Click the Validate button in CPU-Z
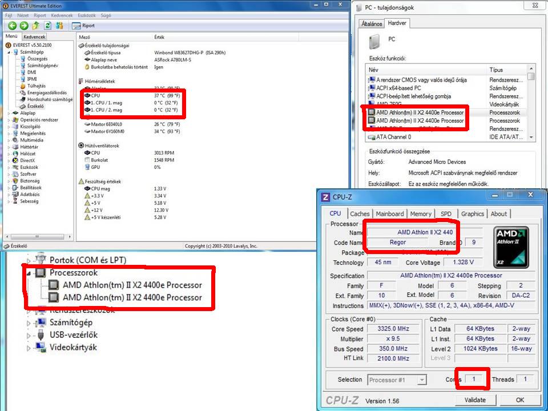Viewport: 548px width, 411px height. [475, 400]
